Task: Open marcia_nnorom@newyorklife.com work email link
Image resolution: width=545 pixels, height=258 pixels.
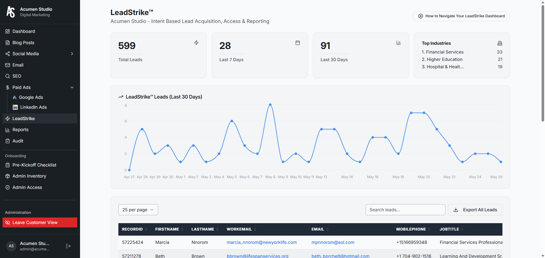Action: (262, 242)
